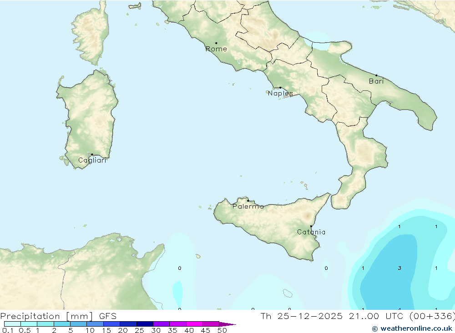
Task: Pick the lightest 0.1–0.5 mm legend swatch
Action: [12, 324]
